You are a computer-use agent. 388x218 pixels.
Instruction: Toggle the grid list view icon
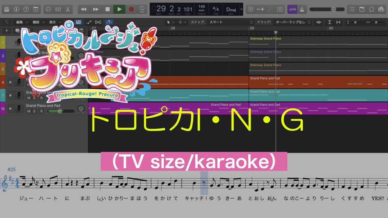pos(78,22)
